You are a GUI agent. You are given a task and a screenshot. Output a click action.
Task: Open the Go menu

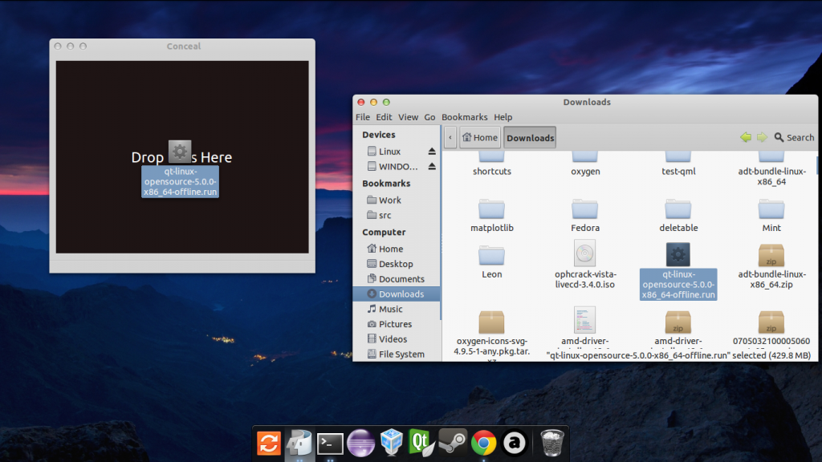click(430, 117)
